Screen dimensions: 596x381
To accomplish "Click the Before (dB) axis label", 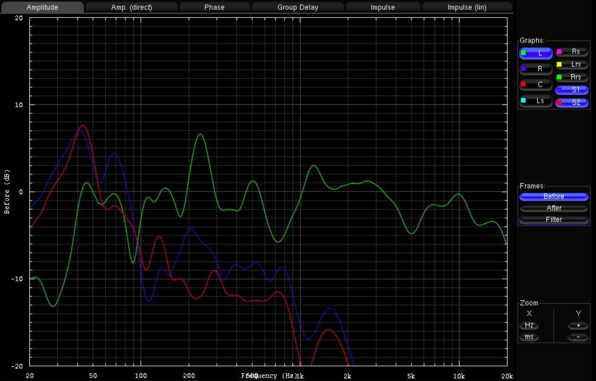I will 7,192.
